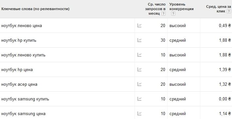Select keyword ноутбук hp купить
Image resolution: width=232 pixels, height=119 pixels.
19,40
